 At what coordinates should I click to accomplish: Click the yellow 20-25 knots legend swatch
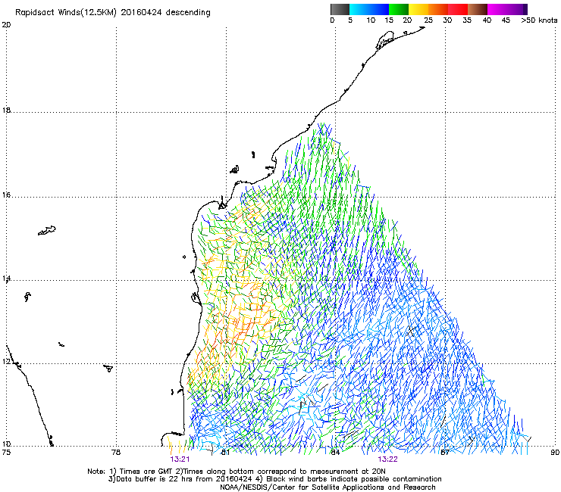pyautogui.click(x=418, y=9)
